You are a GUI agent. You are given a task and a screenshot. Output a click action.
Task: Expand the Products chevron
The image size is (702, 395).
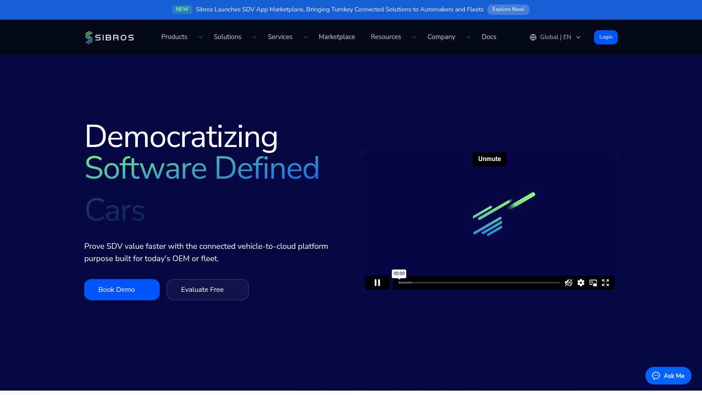click(x=201, y=37)
